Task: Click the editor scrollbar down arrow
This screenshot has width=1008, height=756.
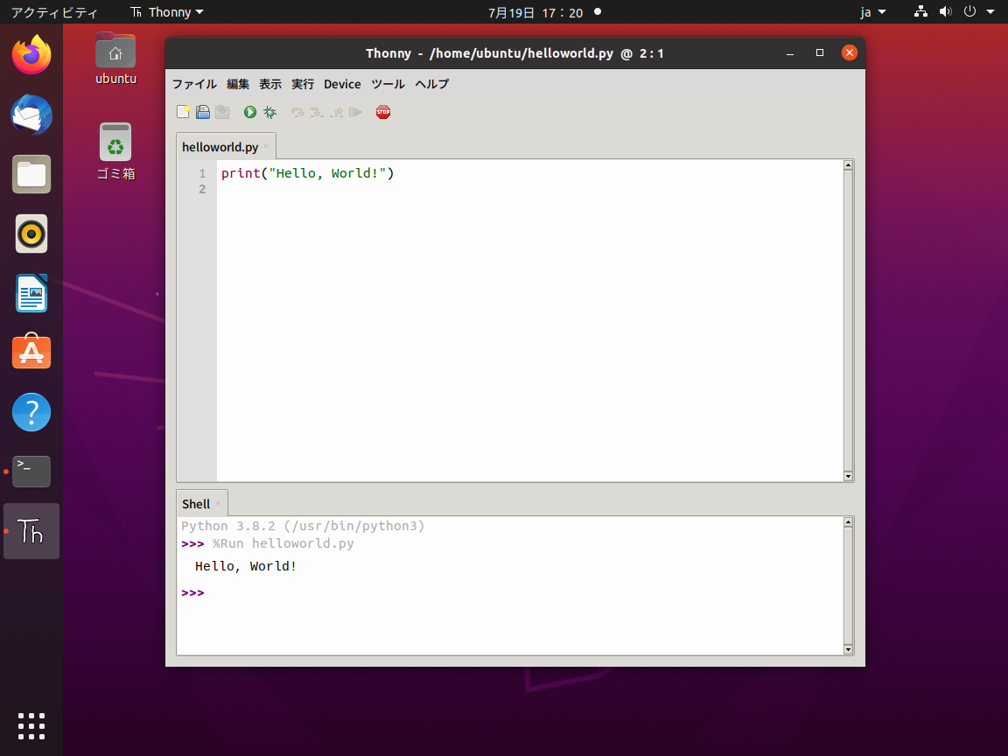Action: 848,476
